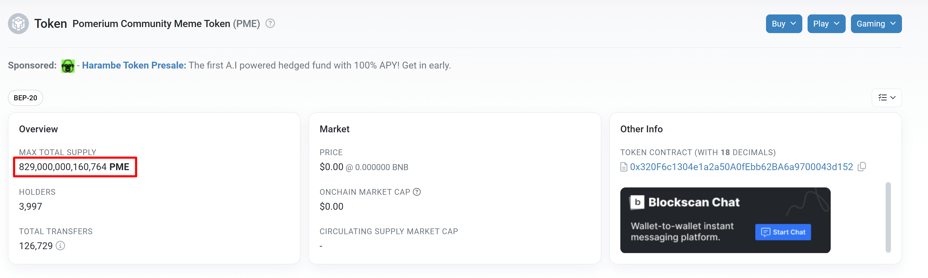The width and height of the screenshot is (928, 278).
Task: Open the 0x320F6c13 contract address link
Action: pyautogui.click(x=741, y=167)
